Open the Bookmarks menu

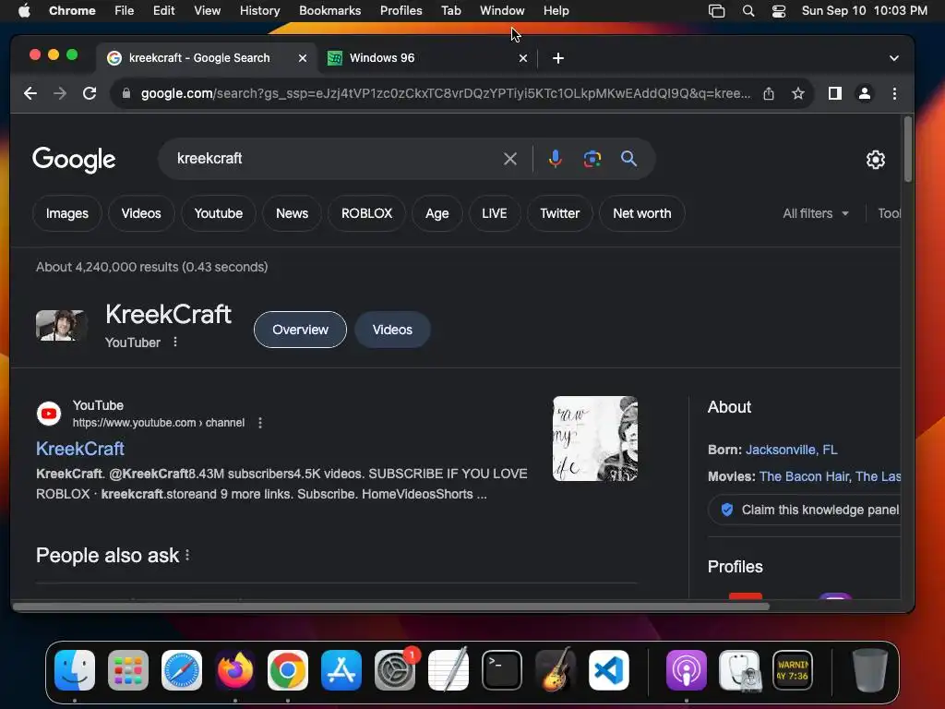(329, 11)
